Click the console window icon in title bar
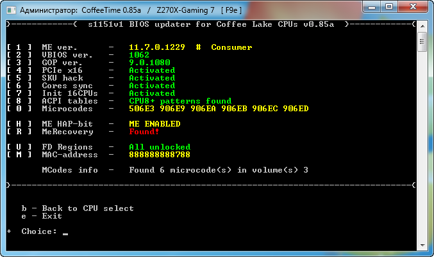Screen dimensions: 434x257 click(x=12, y=10)
